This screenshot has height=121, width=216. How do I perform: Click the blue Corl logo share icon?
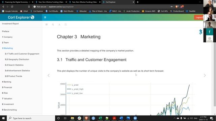[200, 32]
